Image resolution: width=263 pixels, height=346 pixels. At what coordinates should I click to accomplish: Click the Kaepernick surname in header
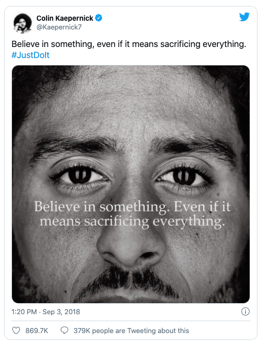(74, 18)
